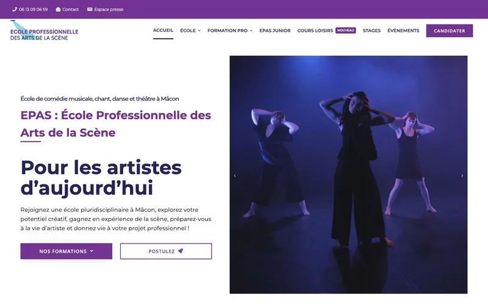Open the EPAS Junior menu item
Screen dimensions: 488x304
point(275,31)
